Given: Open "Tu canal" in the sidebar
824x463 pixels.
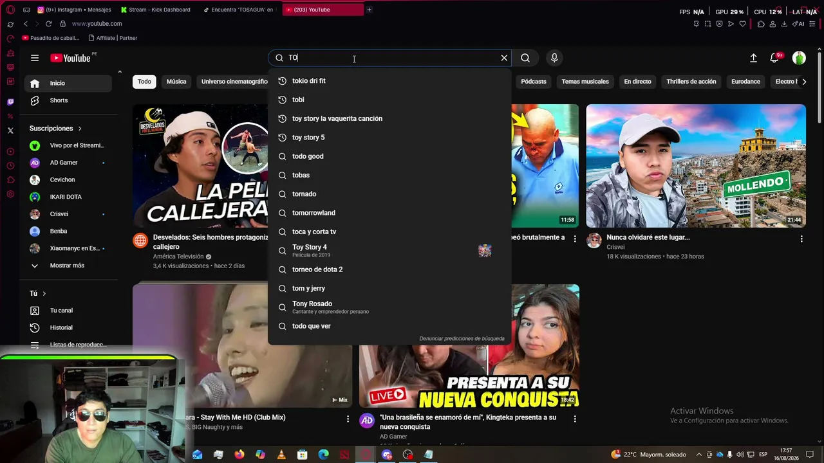Looking at the screenshot, I should [x=68, y=311].
